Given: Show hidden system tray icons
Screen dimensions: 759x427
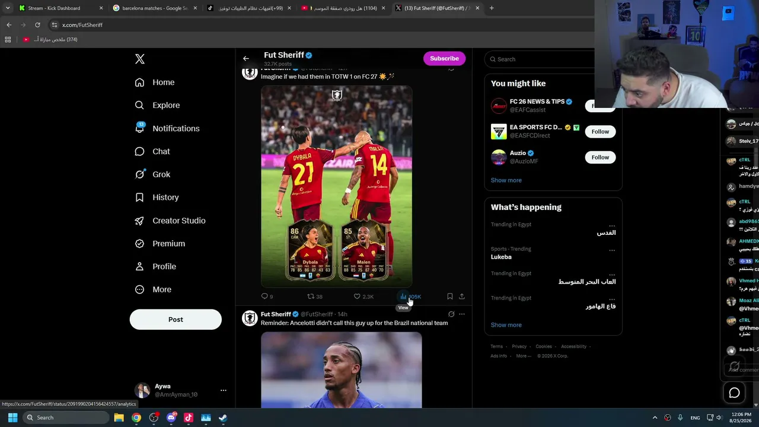Looking at the screenshot, I should [x=655, y=418].
